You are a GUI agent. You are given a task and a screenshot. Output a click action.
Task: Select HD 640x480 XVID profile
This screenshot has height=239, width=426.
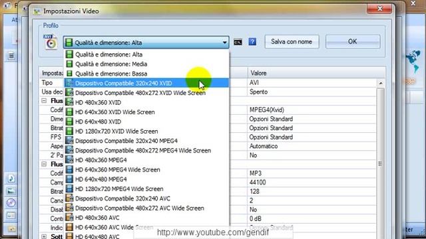tap(146, 121)
